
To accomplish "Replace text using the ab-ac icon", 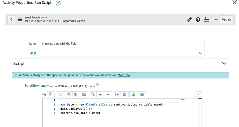I will (76, 94).
